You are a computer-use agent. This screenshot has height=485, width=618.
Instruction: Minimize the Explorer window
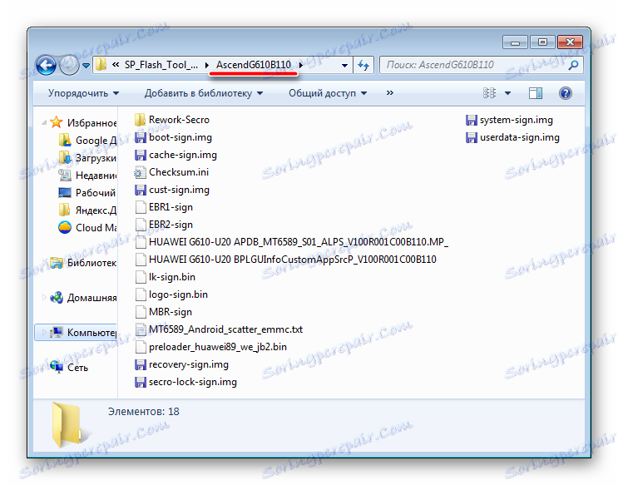tap(515, 42)
